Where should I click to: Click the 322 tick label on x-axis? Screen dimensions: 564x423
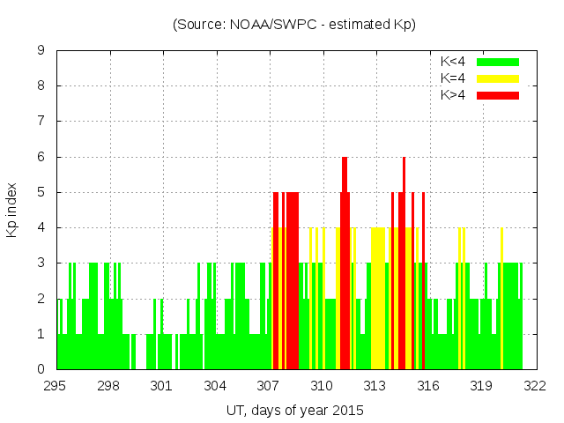[535, 385]
